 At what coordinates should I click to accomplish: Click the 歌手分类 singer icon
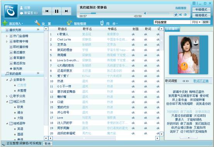tap(11, 96)
